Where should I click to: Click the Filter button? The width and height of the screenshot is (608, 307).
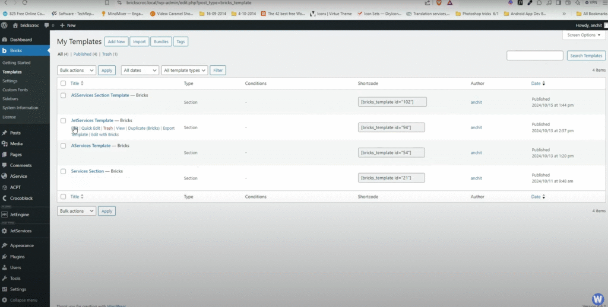(218, 70)
